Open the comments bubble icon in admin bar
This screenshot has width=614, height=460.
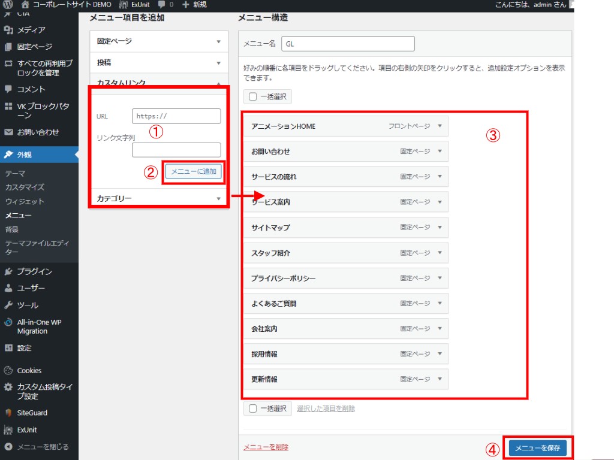[161, 5]
